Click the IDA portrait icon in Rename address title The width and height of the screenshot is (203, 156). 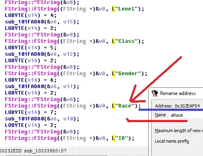point(155,93)
